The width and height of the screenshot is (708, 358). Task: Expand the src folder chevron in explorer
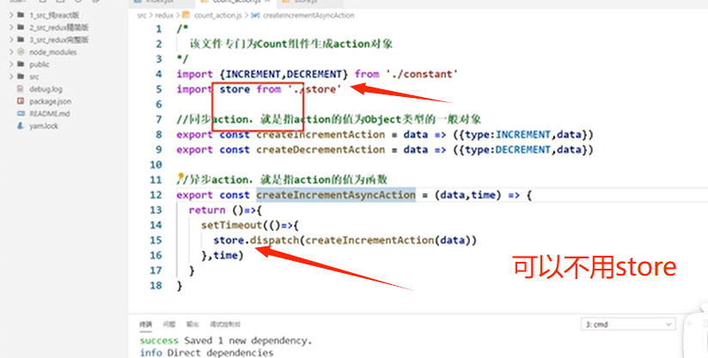point(11,76)
